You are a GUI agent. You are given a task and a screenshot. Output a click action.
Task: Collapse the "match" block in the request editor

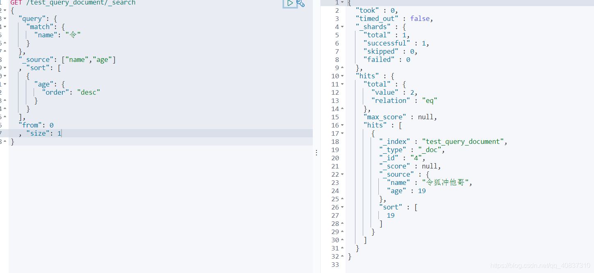(x=5, y=27)
